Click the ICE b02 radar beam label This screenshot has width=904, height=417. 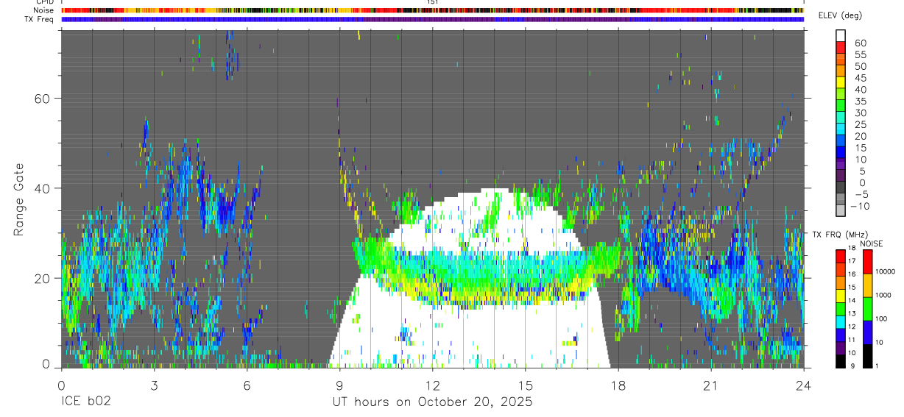point(85,402)
